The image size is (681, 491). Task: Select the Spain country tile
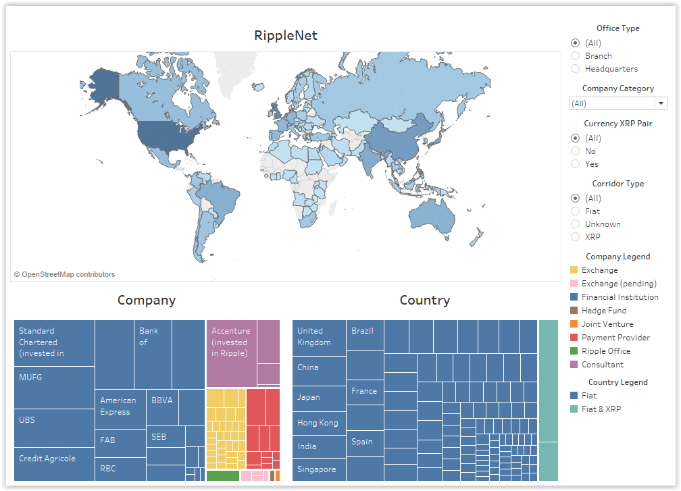click(365, 443)
